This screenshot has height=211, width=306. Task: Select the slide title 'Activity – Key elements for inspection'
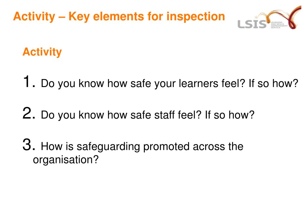click(119, 16)
